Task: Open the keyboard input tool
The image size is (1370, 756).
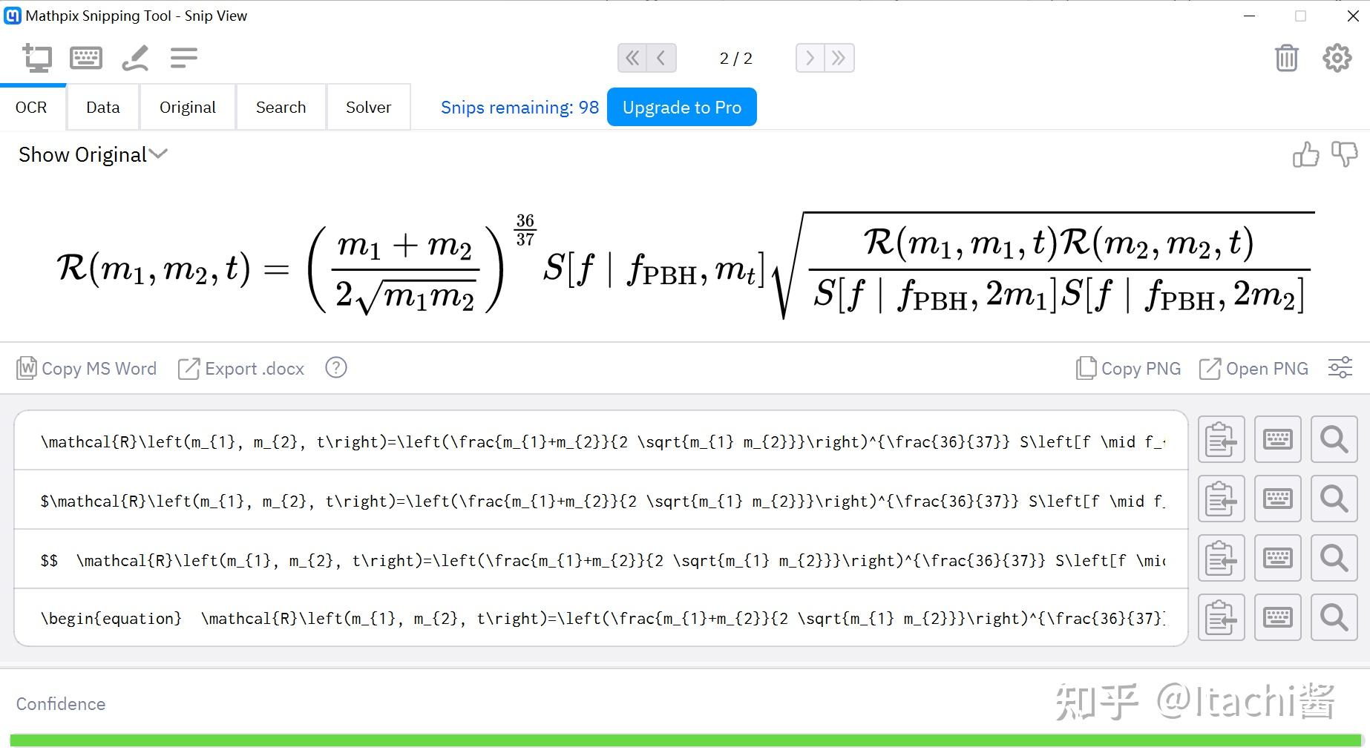Action: click(86, 57)
